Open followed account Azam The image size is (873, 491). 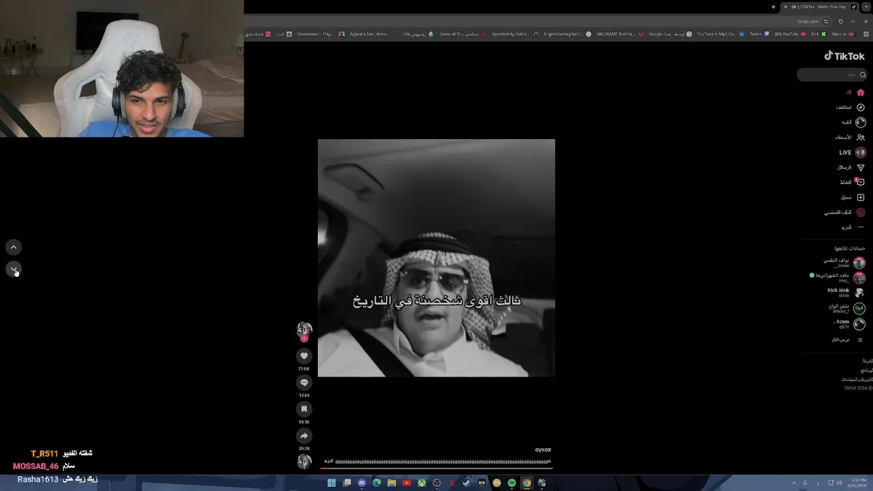click(x=848, y=324)
